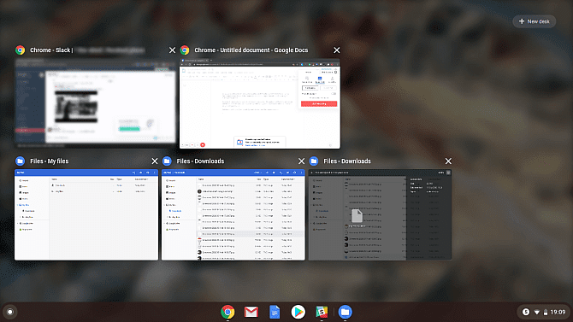Click the Wi-Fi status icon

[537, 312]
